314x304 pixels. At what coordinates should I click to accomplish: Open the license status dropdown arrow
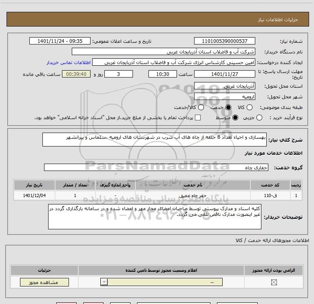(x=104, y=282)
